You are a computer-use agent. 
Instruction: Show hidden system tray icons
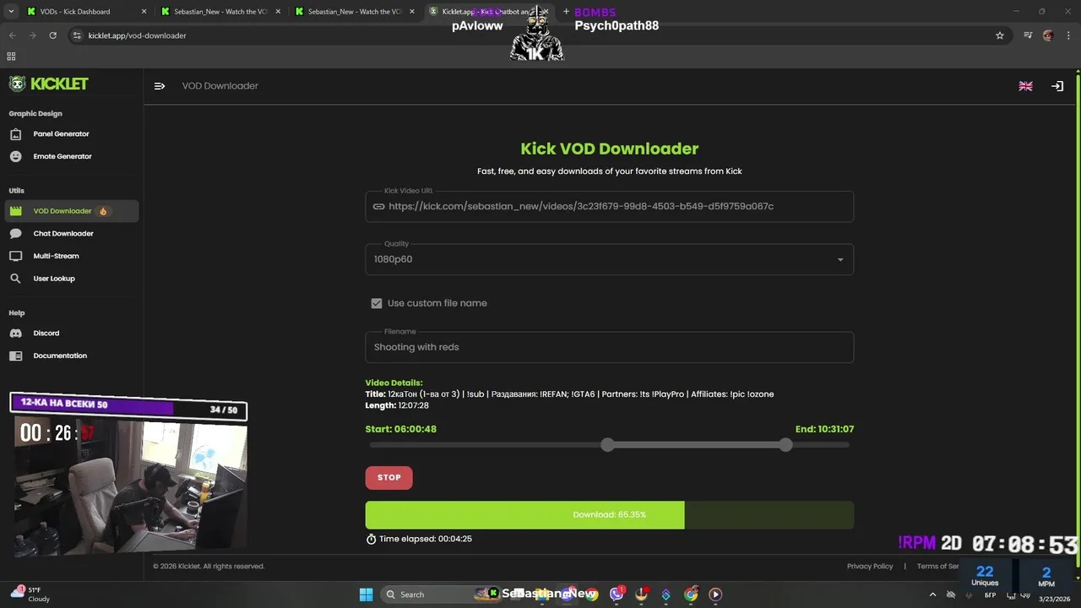point(932,594)
